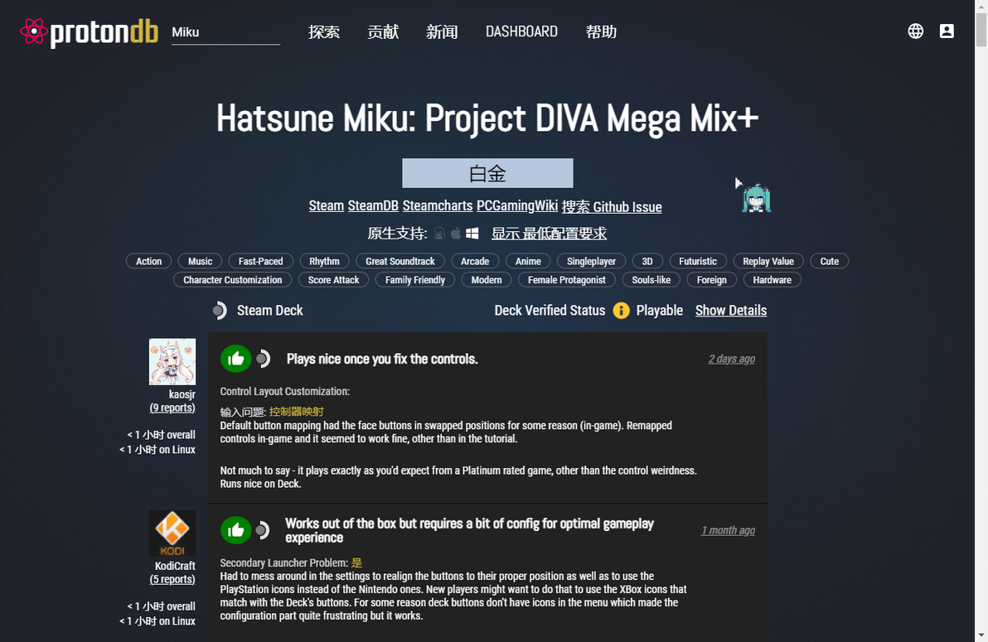Select the Singleplayer tag
The height and width of the screenshot is (642, 988).
[591, 262]
